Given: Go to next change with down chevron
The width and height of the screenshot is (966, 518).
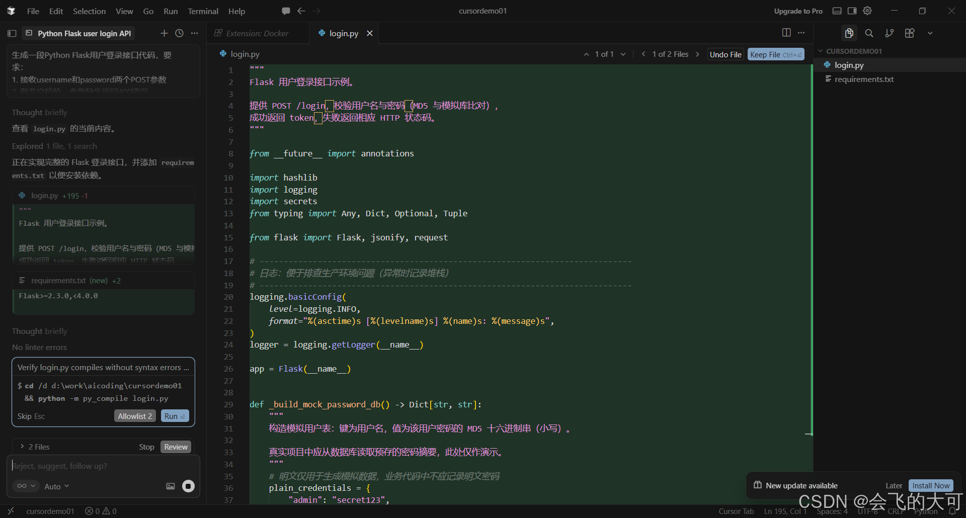Looking at the screenshot, I should pos(623,54).
